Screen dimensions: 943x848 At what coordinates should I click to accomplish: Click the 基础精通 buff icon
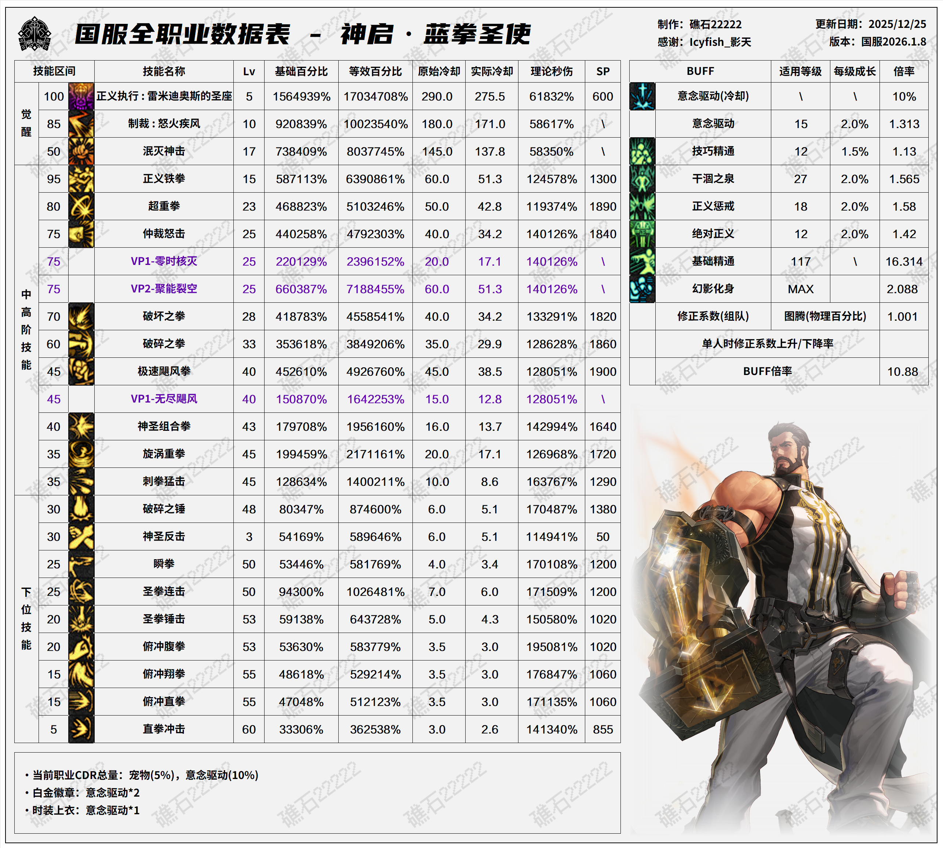click(x=642, y=261)
